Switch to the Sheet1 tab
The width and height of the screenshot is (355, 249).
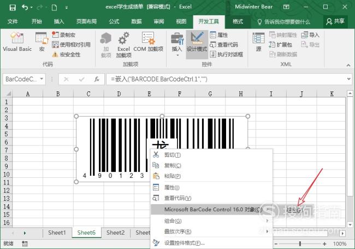click(57, 233)
